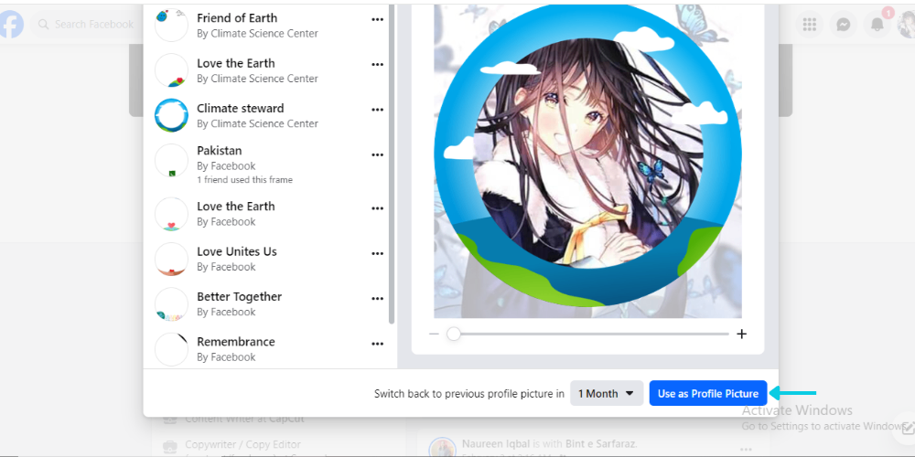
Task: Pick the Remembrance frame thumbnail
Action: 172,349
